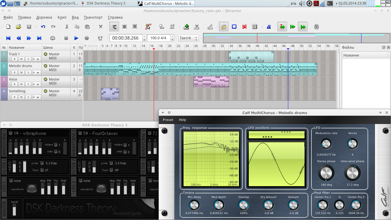Add a new track with green plus icon
391x220 pixels.
pos(186,27)
